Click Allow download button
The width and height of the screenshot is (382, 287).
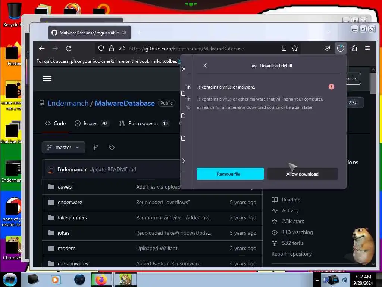tap(302, 174)
